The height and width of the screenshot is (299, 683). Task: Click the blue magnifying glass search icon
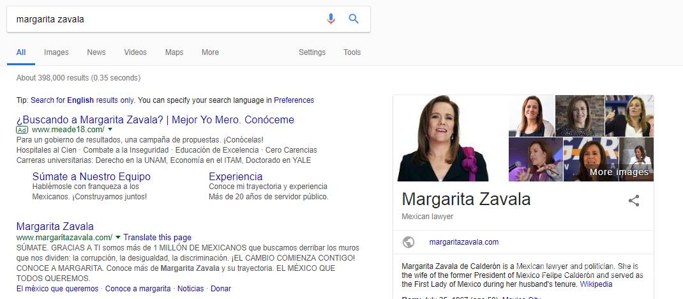point(354,19)
